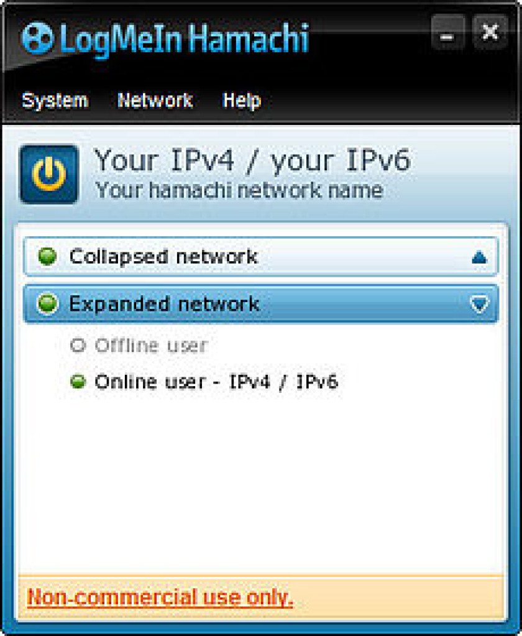Click the green status dot of Online user
Viewport: 522px width, 636px height.
(78, 381)
